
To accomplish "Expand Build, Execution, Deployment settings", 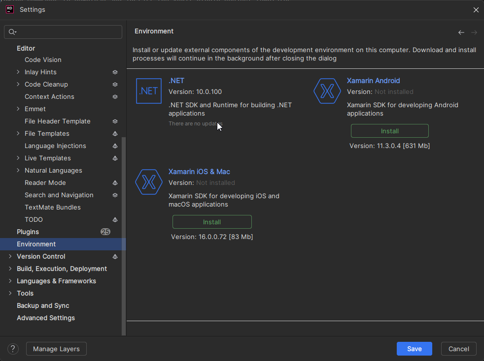I will tap(10, 269).
